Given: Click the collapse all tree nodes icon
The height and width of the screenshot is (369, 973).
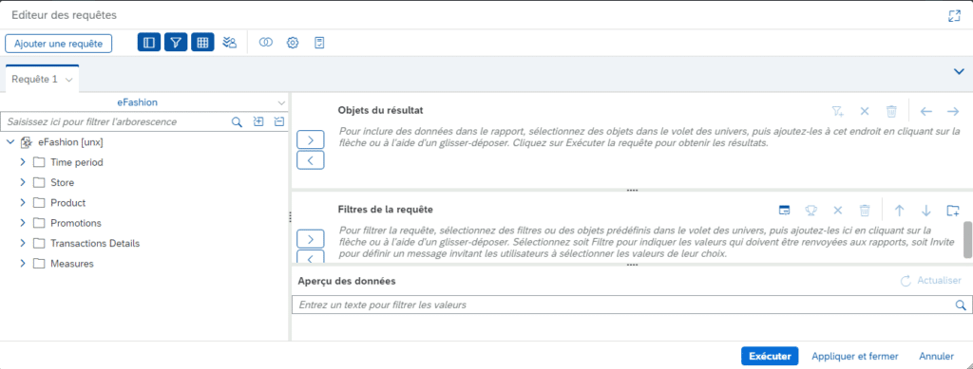Looking at the screenshot, I should click(278, 122).
